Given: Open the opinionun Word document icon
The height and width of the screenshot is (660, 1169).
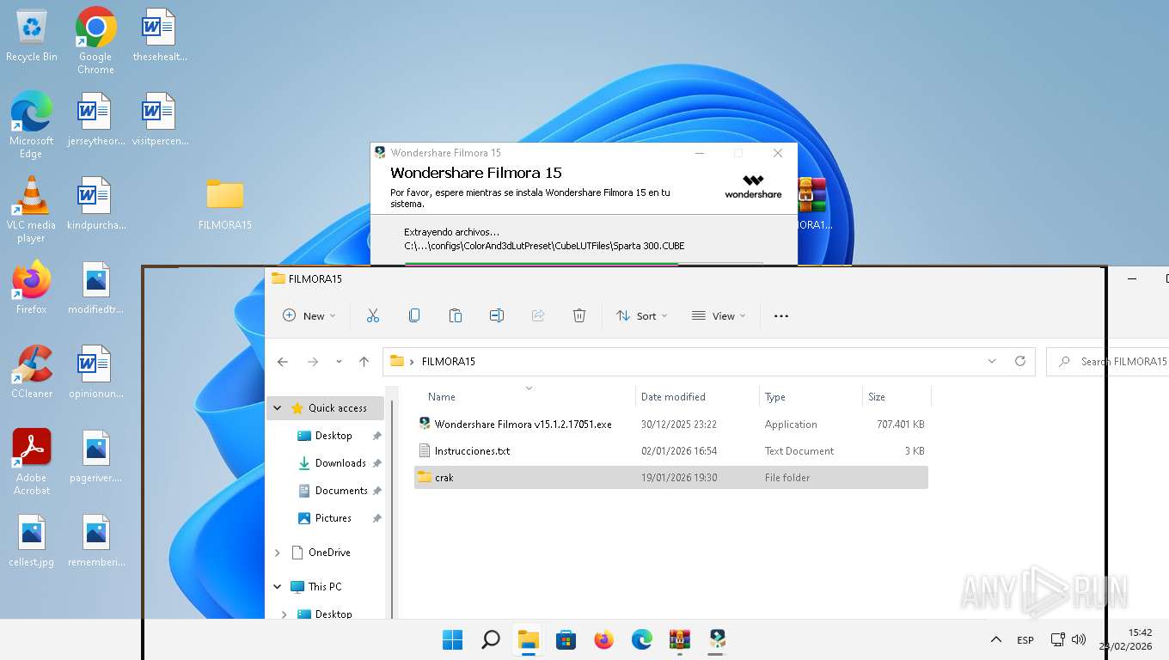Looking at the screenshot, I should pyautogui.click(x=95, y=371).
